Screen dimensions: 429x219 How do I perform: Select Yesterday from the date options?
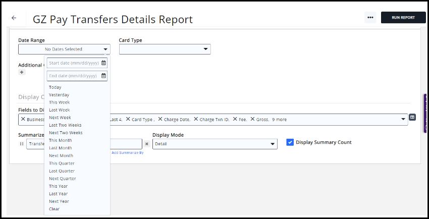point(59,95)
